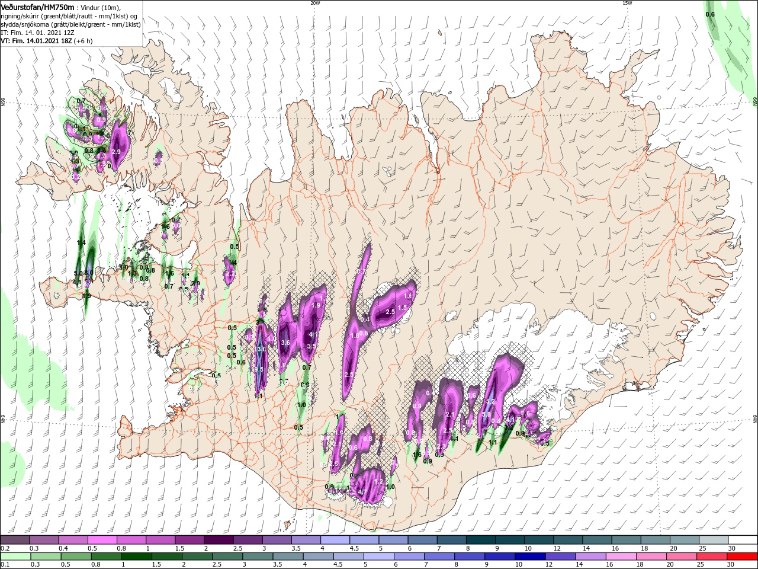Click the "slydda/snjókoma (grátt/bleikt/grænt - mm/1klst)" line
The height and width of the screenshot is (569, 758).
tap(70, 24)
